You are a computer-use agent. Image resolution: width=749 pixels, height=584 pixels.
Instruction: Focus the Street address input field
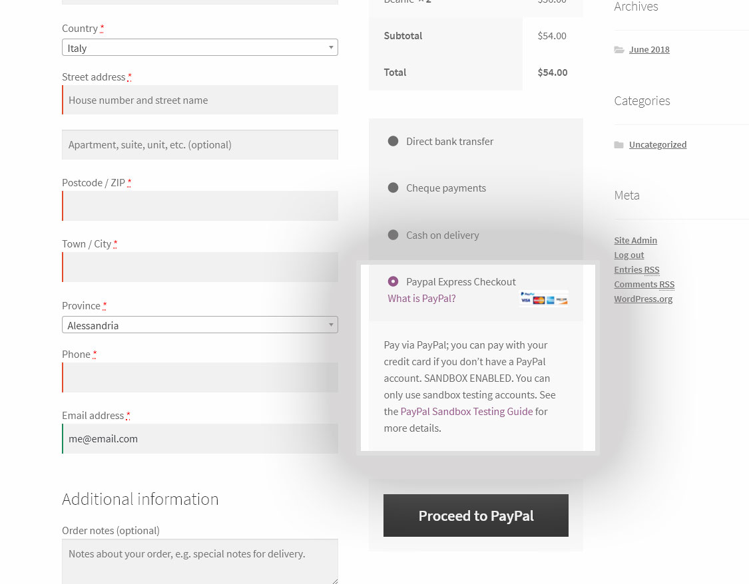tap(200, 100)
